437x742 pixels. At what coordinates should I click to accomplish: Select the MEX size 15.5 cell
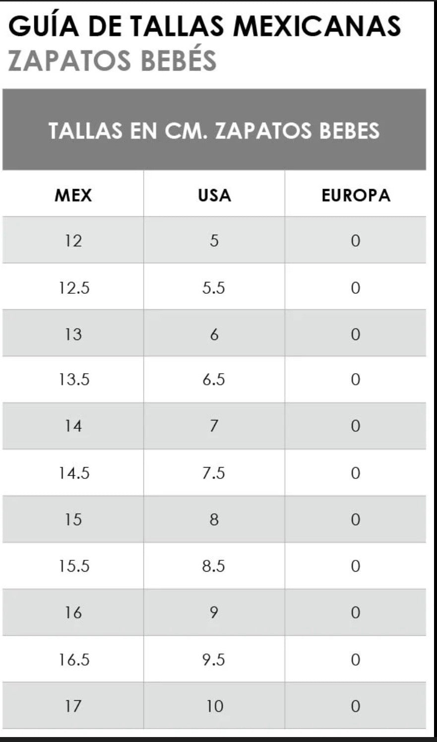coord(74,566)
